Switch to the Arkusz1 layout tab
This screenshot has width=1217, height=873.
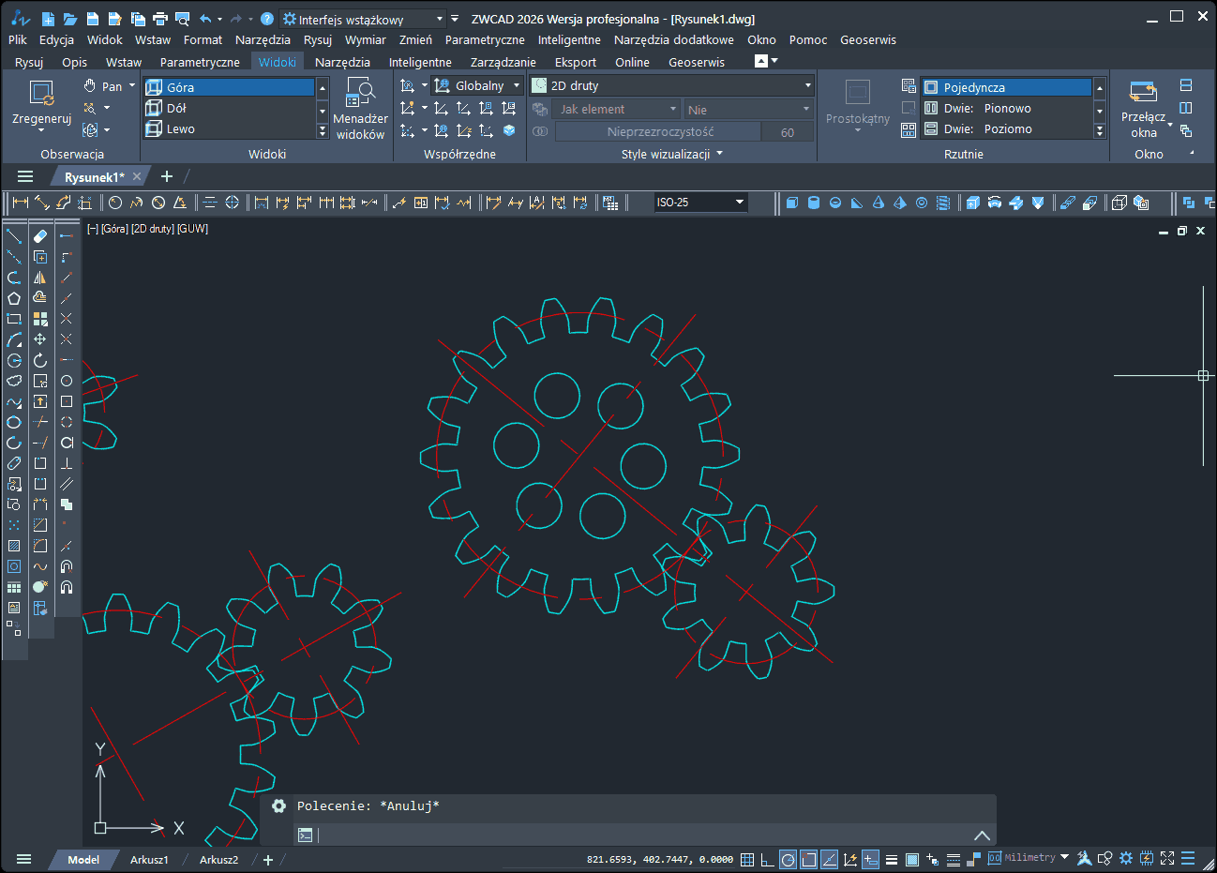point(149,859)
